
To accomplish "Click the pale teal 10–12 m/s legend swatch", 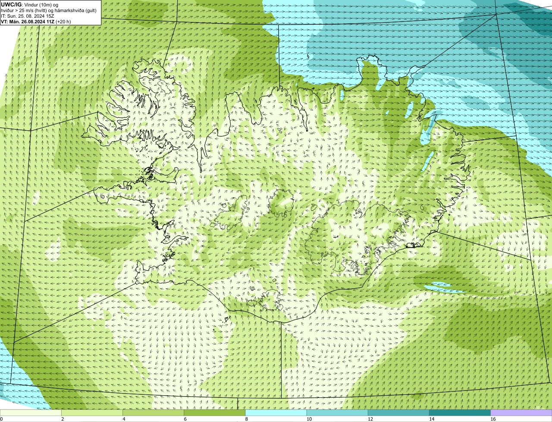I will coord(337,413).
